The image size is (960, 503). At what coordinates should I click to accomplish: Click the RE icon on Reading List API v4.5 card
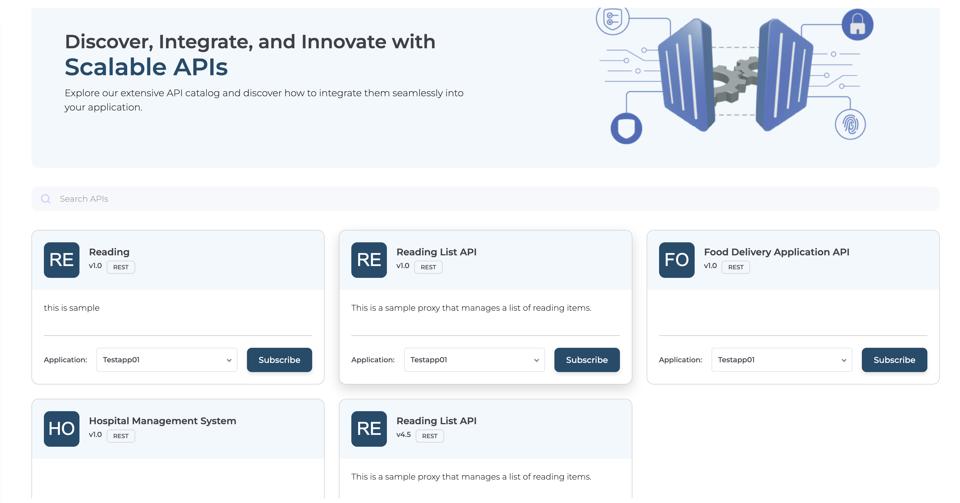point(369,429)
